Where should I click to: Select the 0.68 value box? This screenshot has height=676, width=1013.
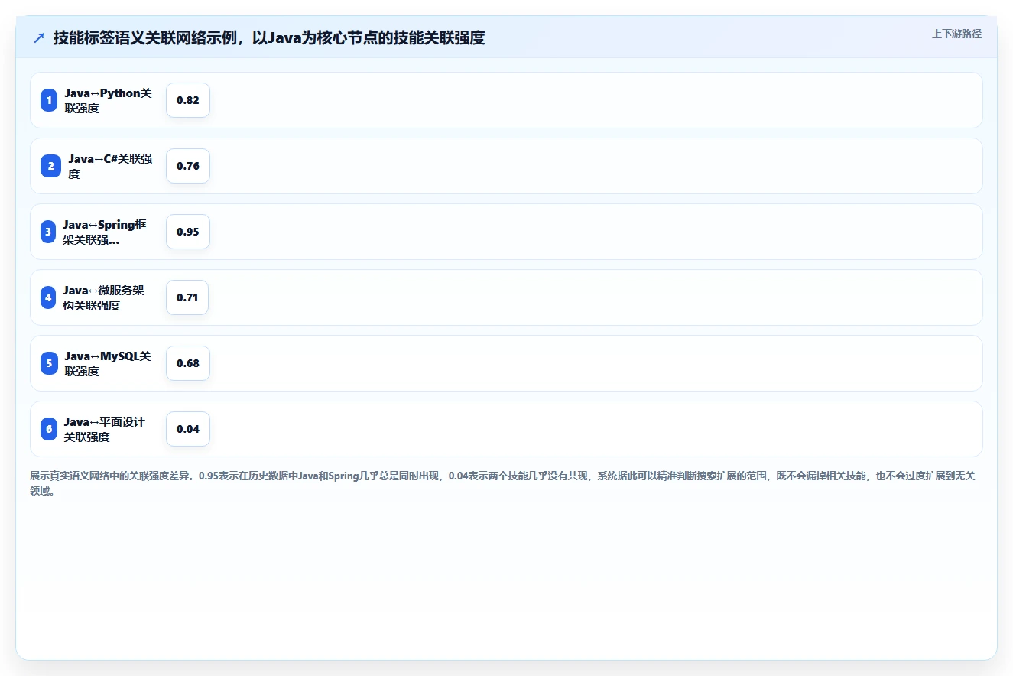188,363
